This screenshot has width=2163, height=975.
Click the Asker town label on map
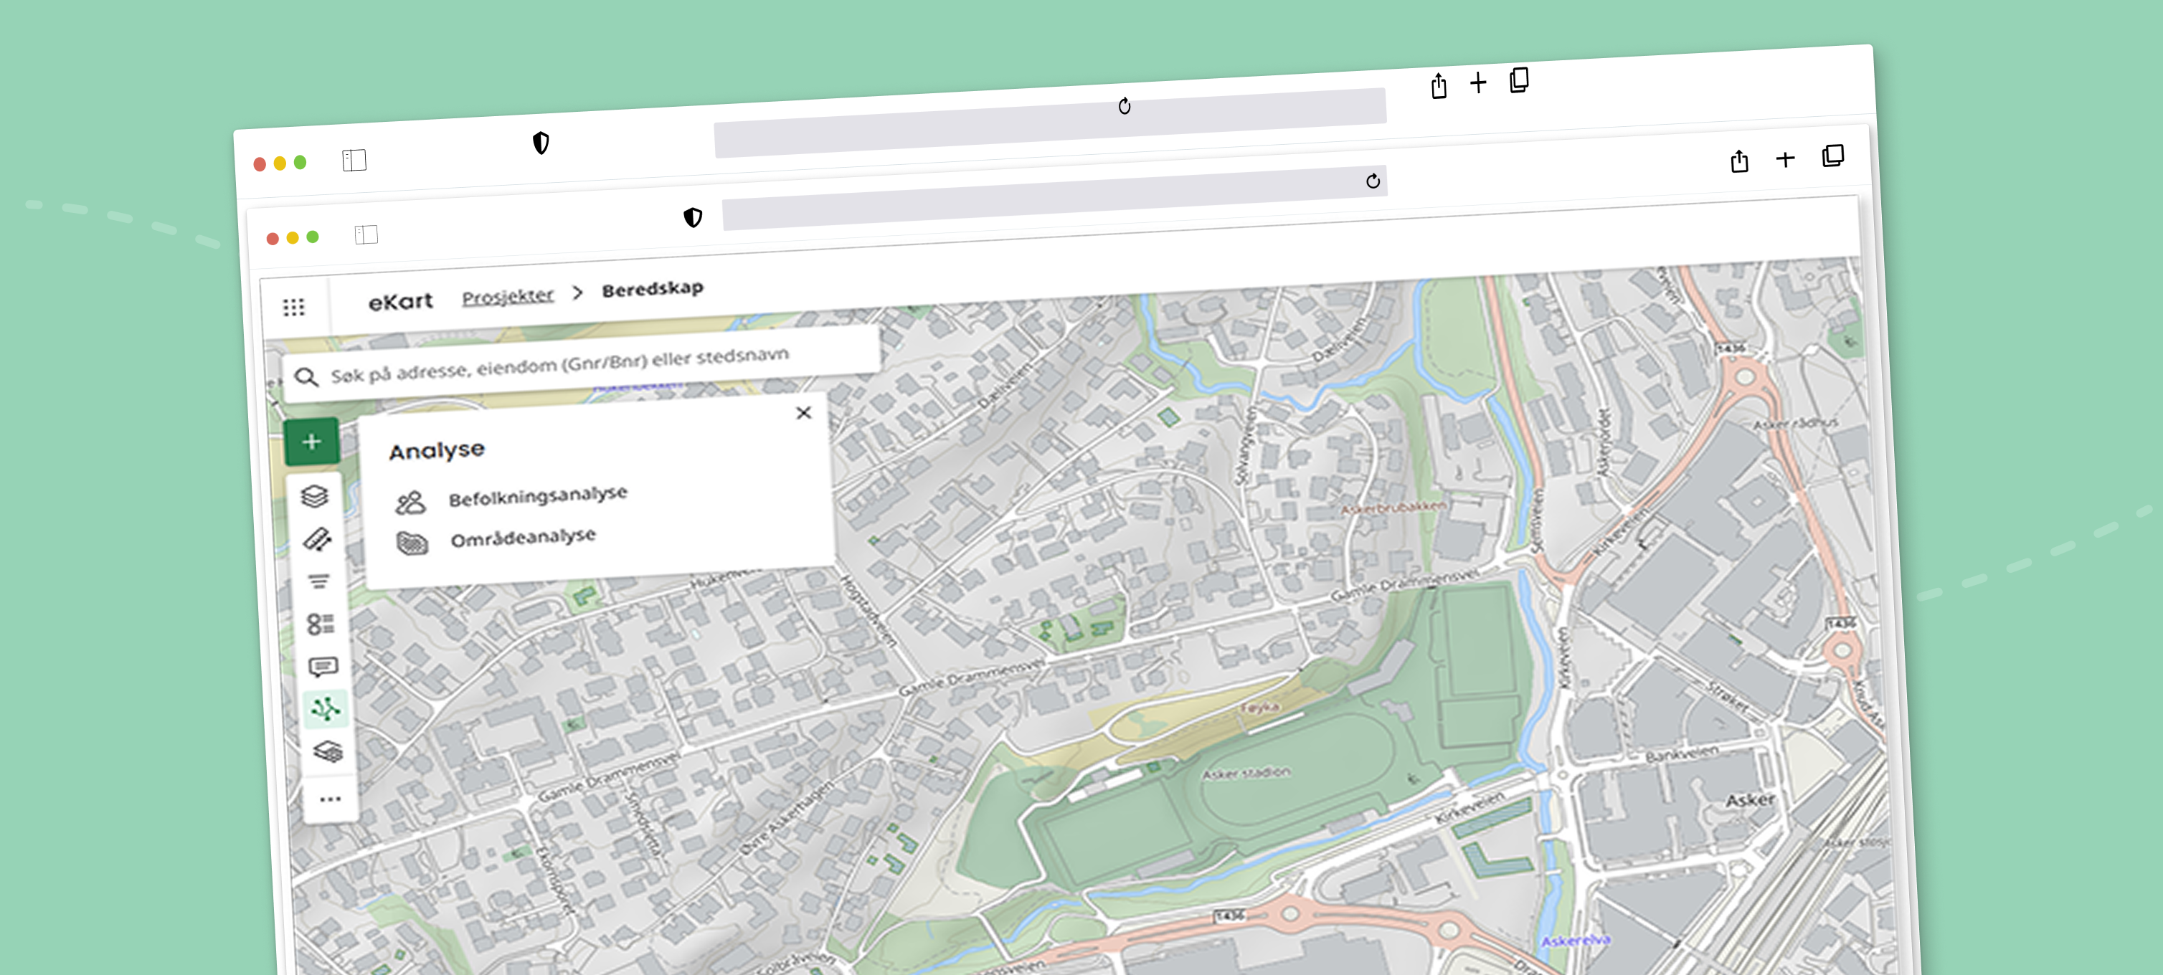[1750, 801]
